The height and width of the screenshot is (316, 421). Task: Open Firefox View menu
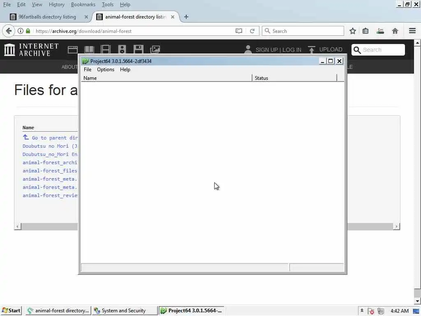pos(37,5)
